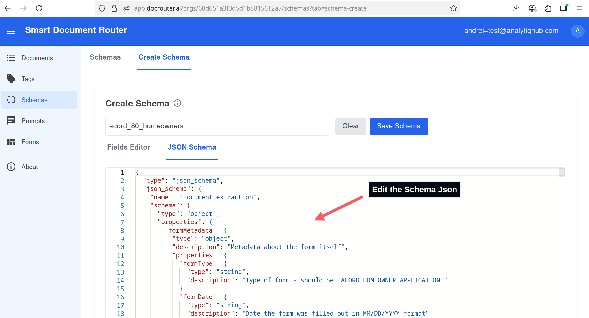Click the Schemas curly braces icon
589x318 pixels.
click(x=11, y=100)
